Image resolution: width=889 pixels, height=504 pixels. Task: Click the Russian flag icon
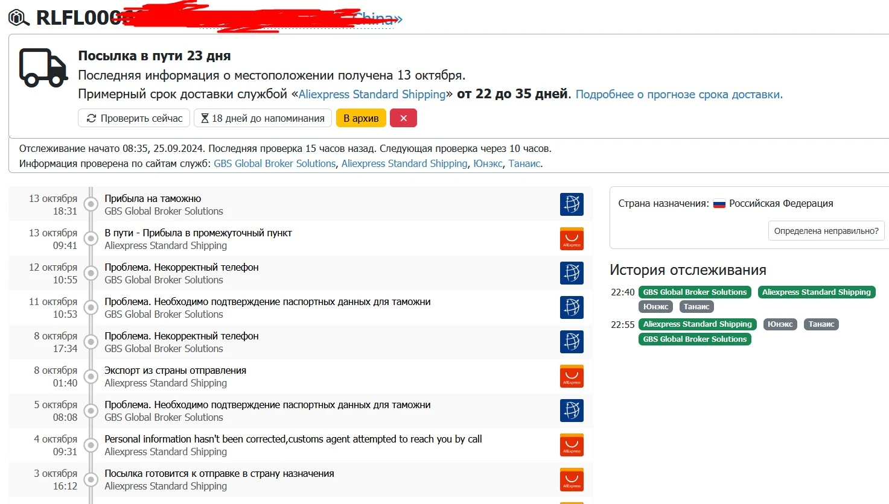(719, 204)
